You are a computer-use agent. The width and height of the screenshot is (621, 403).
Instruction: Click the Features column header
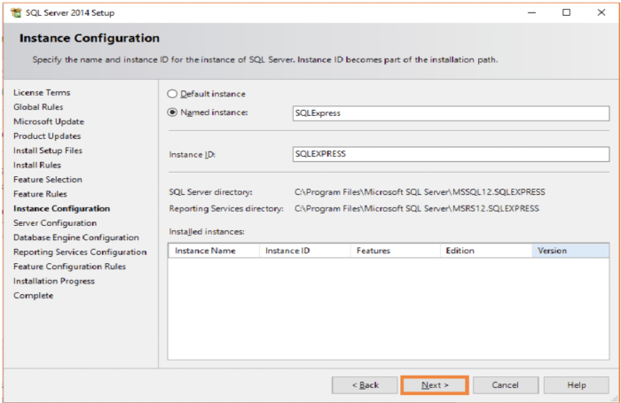(x=396, y=251)
